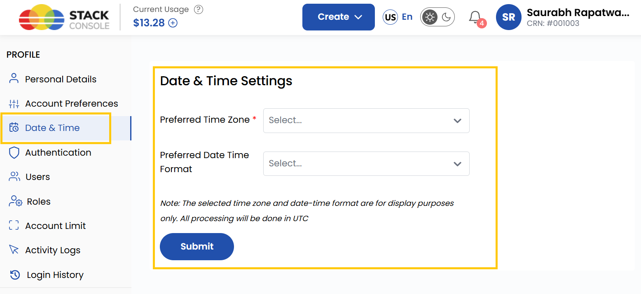
Task: Enable light mode using the sun toggle
Action: (x=430, y=17)
